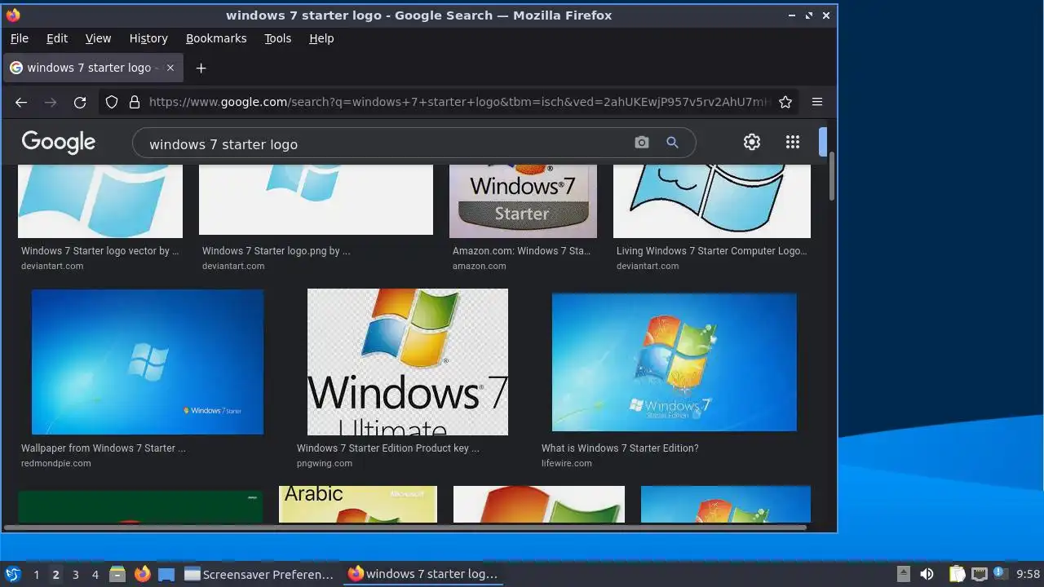The image size is (1044, 587).
Task: Bookmark this page with the star
Action: (x=785, y=102)
